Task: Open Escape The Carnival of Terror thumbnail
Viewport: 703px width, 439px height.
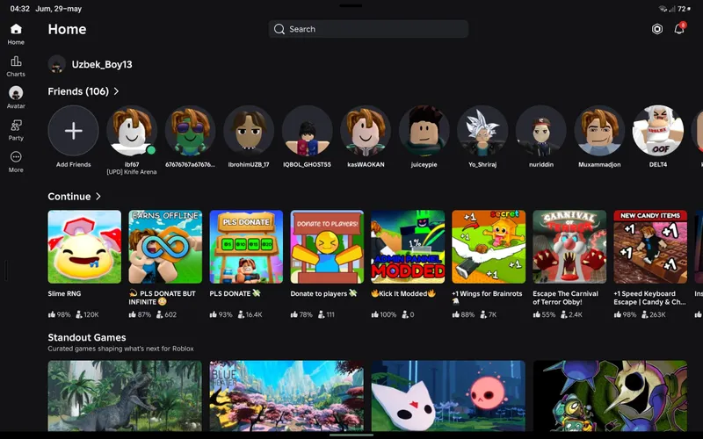Action: coord(569,247)
